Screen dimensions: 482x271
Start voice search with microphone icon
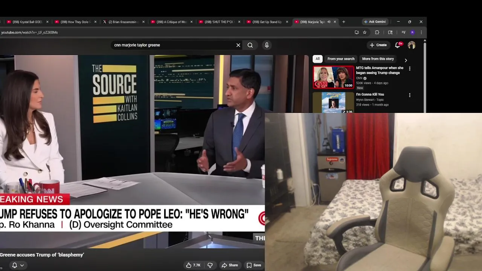pyautogui.click(x=267, y=45)
